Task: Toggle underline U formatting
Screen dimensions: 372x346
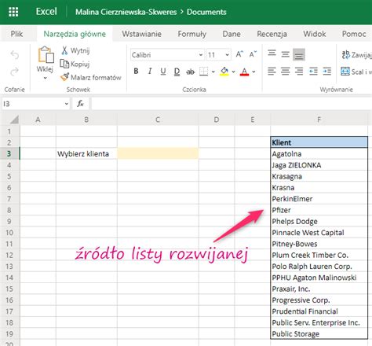Action: click(x=163, y=72)
